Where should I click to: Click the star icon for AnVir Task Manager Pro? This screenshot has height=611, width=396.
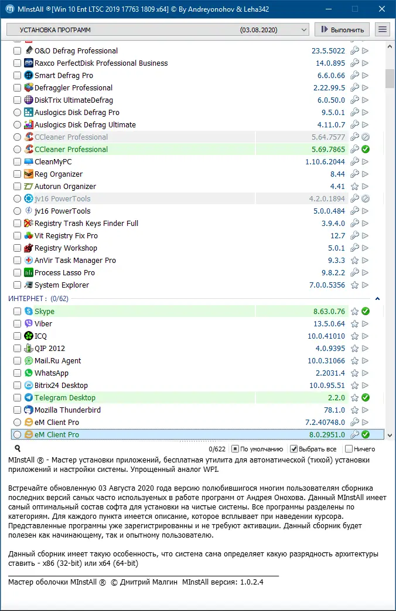pos(354,260)
